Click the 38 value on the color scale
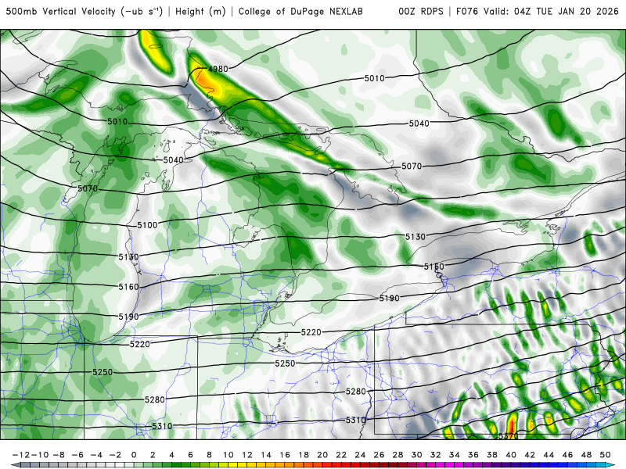 492,455
